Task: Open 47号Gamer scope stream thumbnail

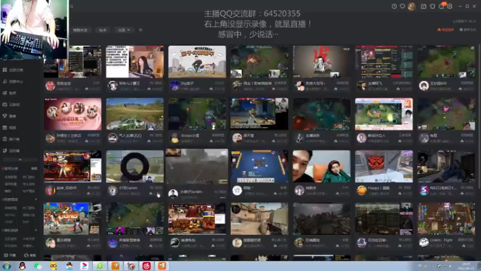Action: 135,166
